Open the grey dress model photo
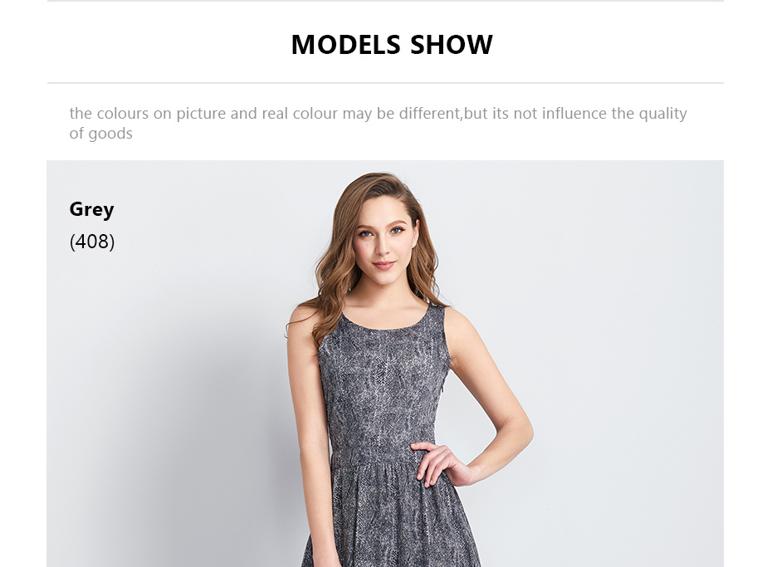Screen dimensions: 772x567 (385, 364)
